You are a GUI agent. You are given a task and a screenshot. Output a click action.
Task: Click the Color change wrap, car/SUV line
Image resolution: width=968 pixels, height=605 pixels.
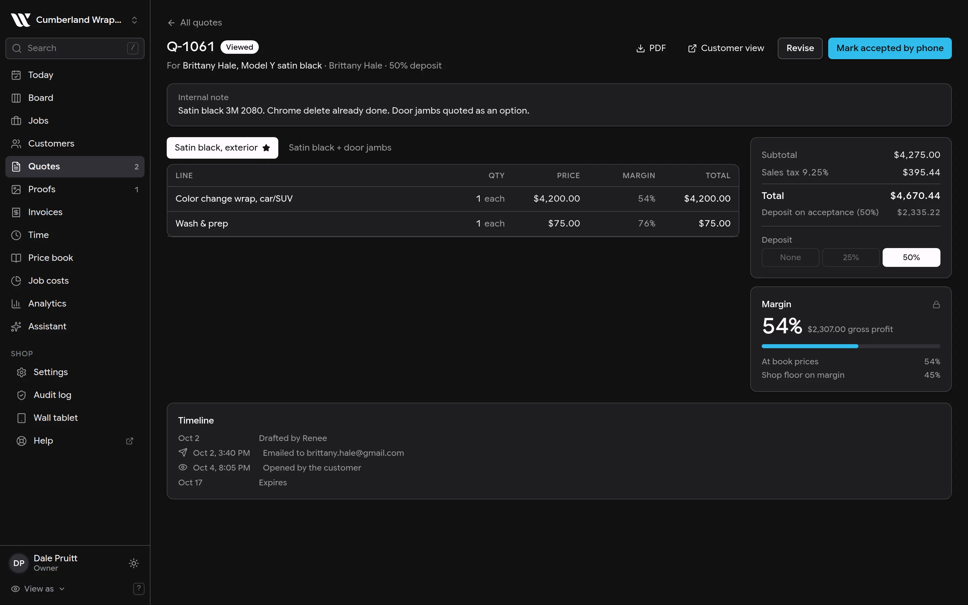coord(453,198)
